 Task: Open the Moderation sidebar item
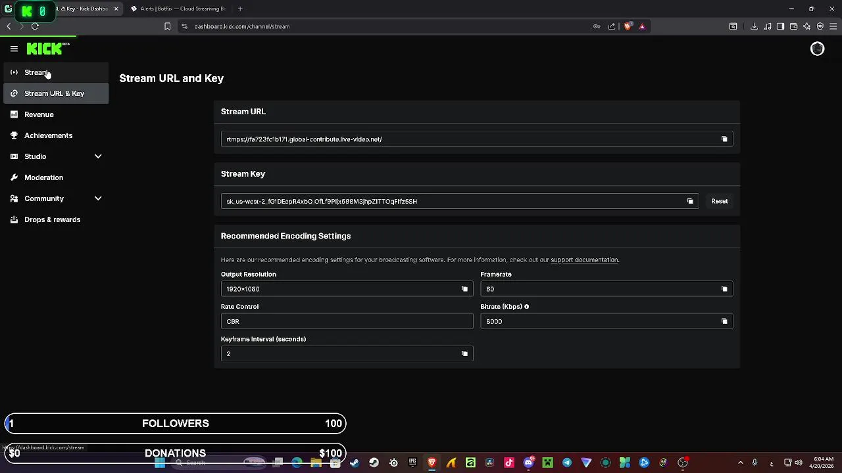click(x=55, y=177)
